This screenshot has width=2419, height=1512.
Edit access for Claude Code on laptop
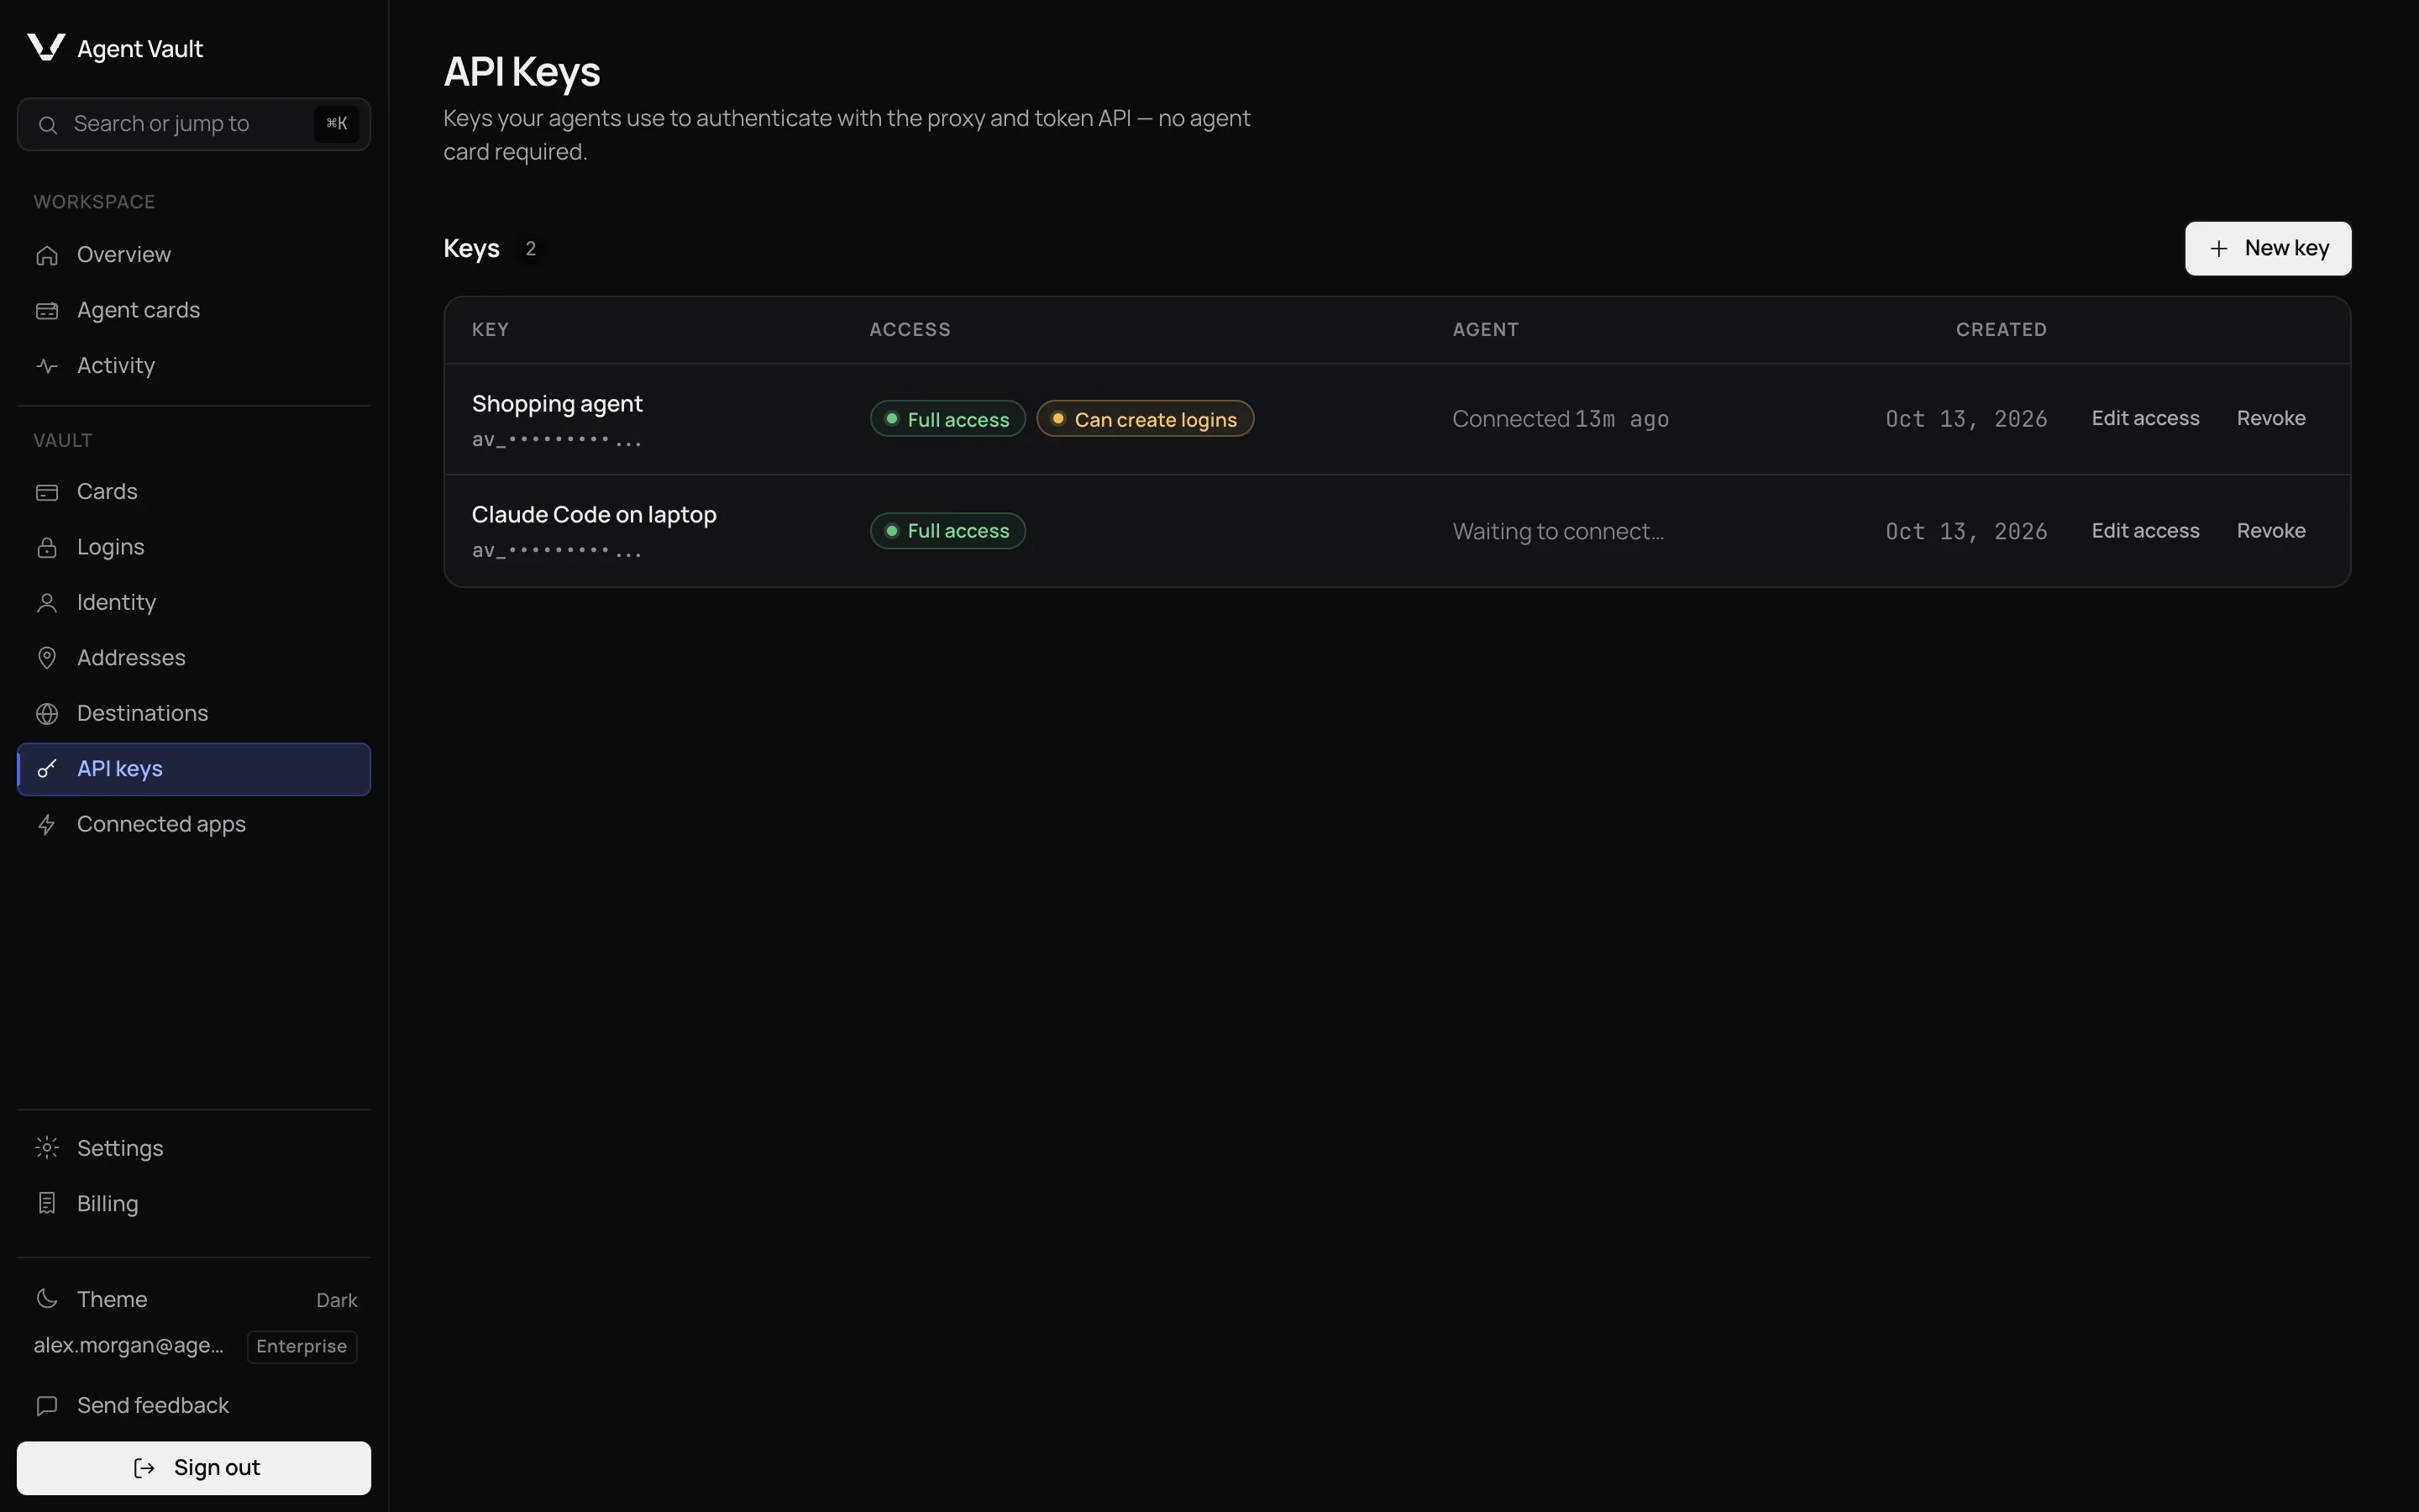(2145, 531)
